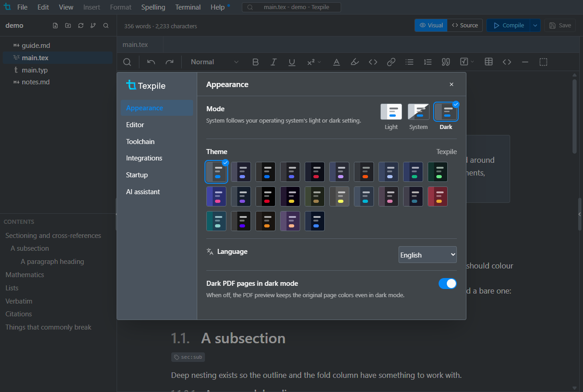The image size is (583, 392).
Task: Click the title bar search field
Action: coord(291,7)
